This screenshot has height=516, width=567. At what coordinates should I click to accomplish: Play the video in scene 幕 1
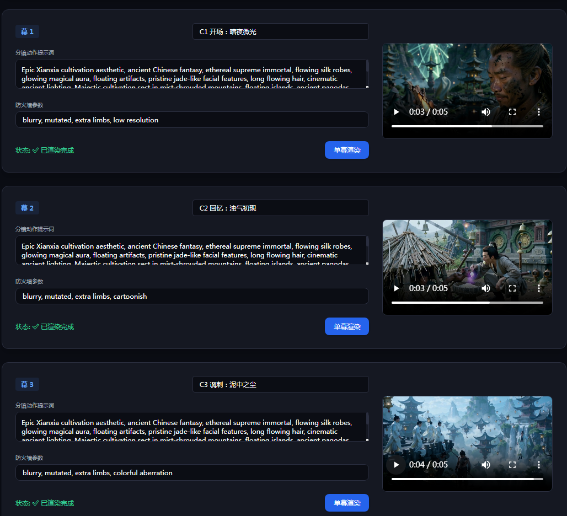click(x=397, y=112)
